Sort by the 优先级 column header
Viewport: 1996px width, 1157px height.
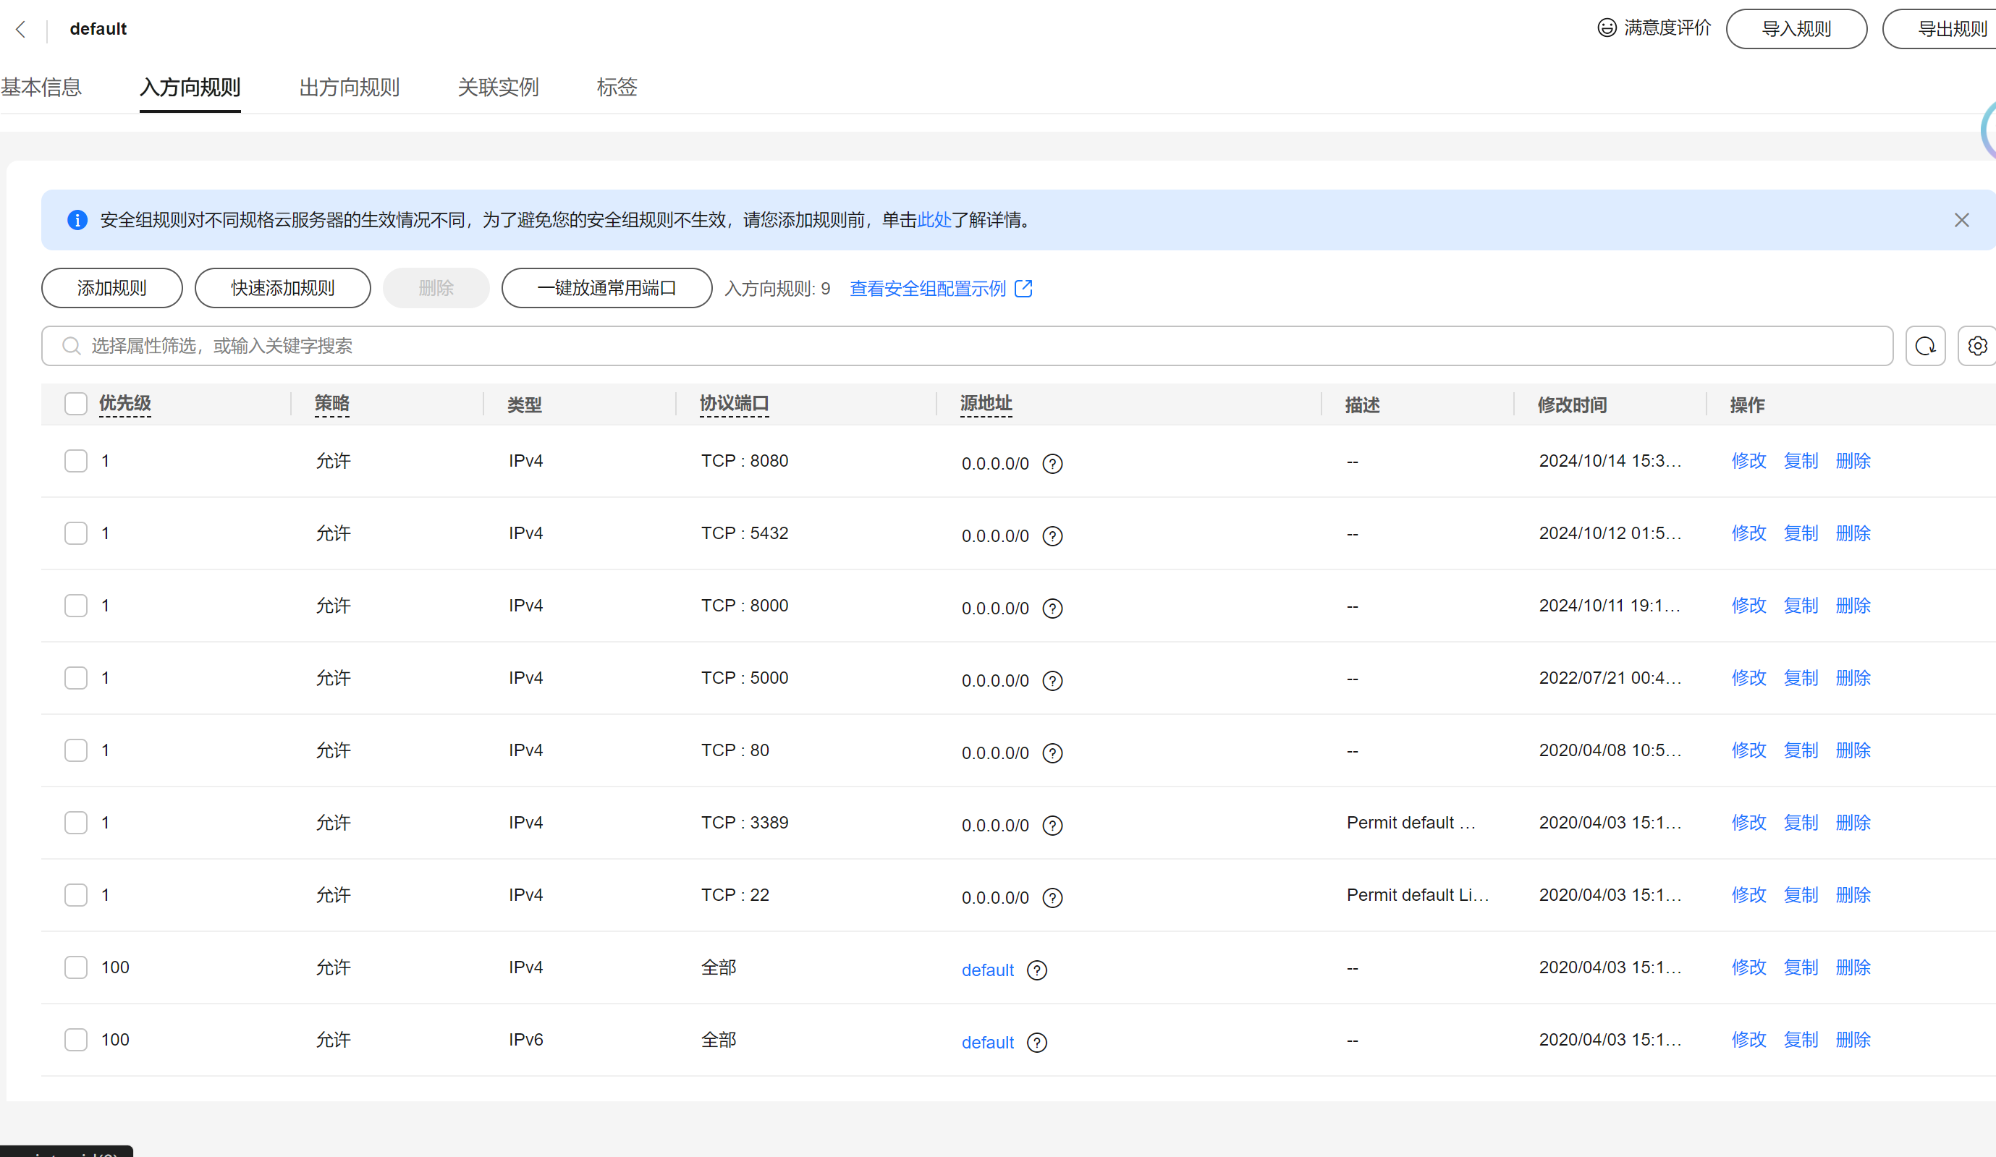click(125, 404)
